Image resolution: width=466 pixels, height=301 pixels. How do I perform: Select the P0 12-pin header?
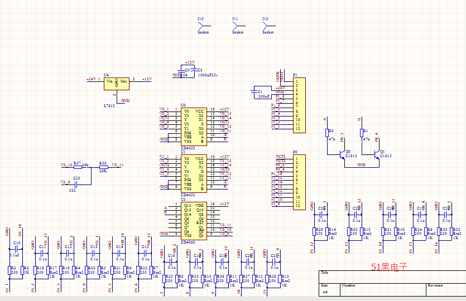299,182
